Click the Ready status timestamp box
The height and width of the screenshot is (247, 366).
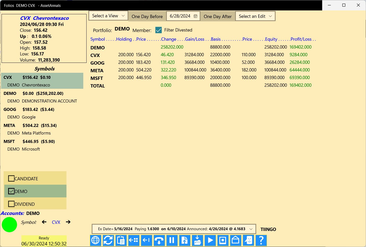[x=44, y=241]
